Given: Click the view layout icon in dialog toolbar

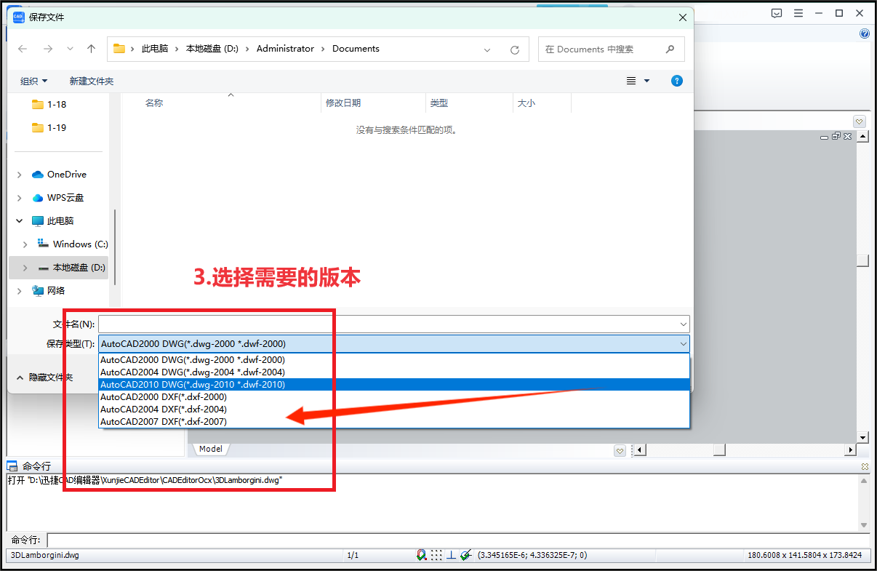Looking at the screenshot, I should [631, 81].
